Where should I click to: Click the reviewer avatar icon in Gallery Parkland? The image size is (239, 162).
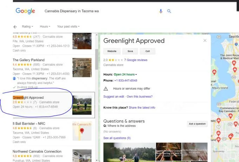[x=14, y=78]
